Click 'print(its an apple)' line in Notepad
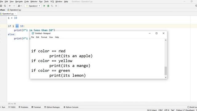 pyautogui.click(x=71, y=56)
